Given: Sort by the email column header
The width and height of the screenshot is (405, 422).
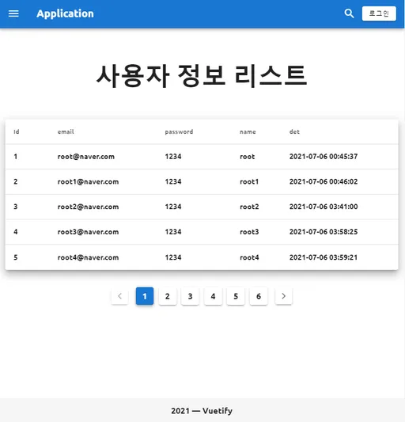Looking at the screenshot, I should point(66,131).
